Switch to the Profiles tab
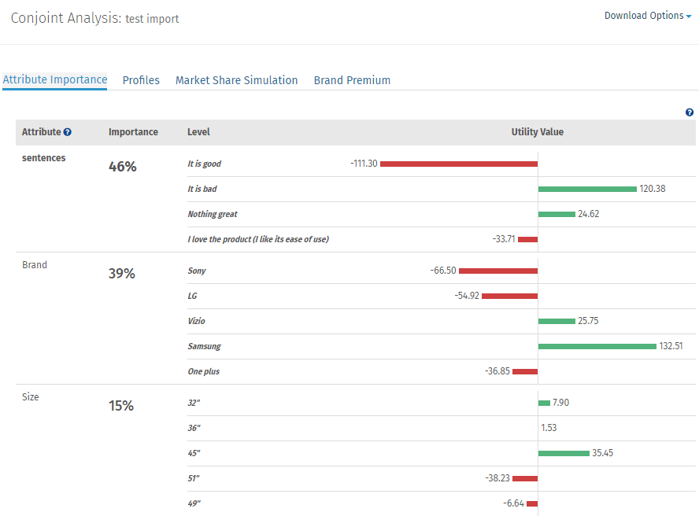The width and height of the screenshot is (699, 516). point(141,80)
